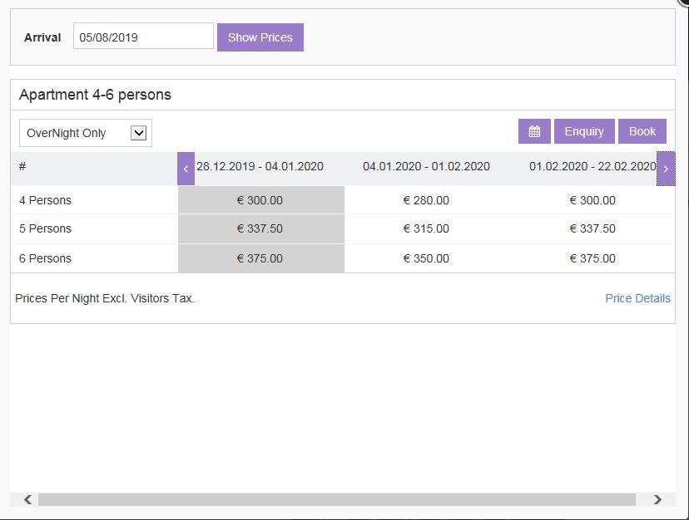
Task: Click the horizontal scrollbar left arrow
Action: pyautogui.click(x=27, y=499)
